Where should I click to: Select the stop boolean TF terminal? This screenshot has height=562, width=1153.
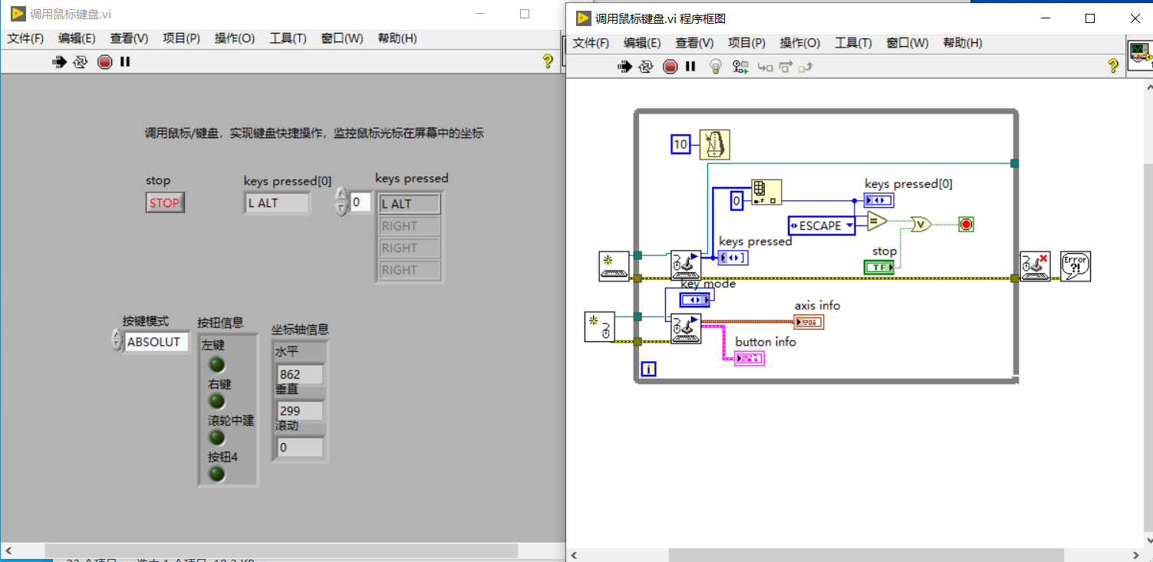pyautogui.click(x=879, y=267)
